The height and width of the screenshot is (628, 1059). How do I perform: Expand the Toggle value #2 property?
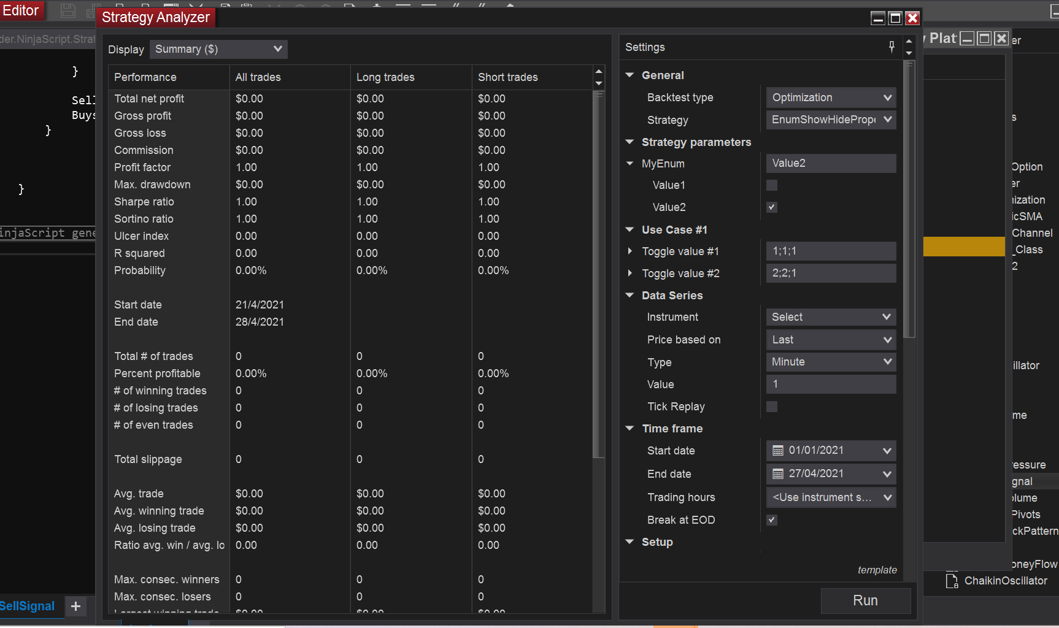click(x=630, y=274)
